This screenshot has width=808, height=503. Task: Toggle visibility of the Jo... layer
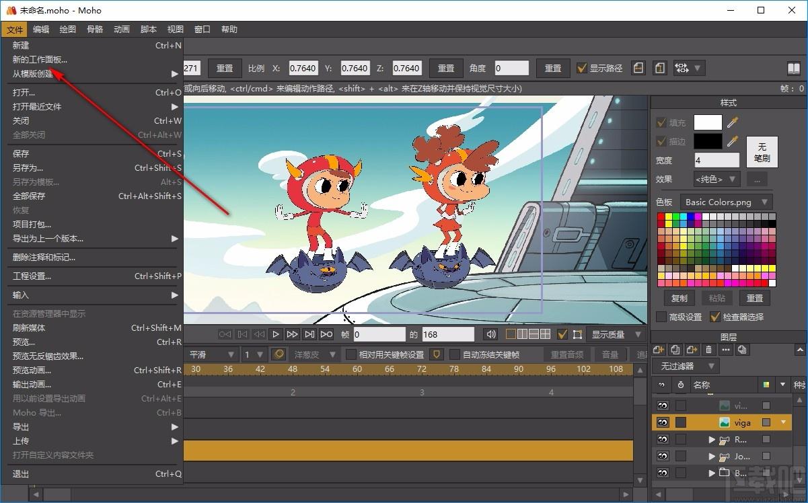click(x=663, y=457)
